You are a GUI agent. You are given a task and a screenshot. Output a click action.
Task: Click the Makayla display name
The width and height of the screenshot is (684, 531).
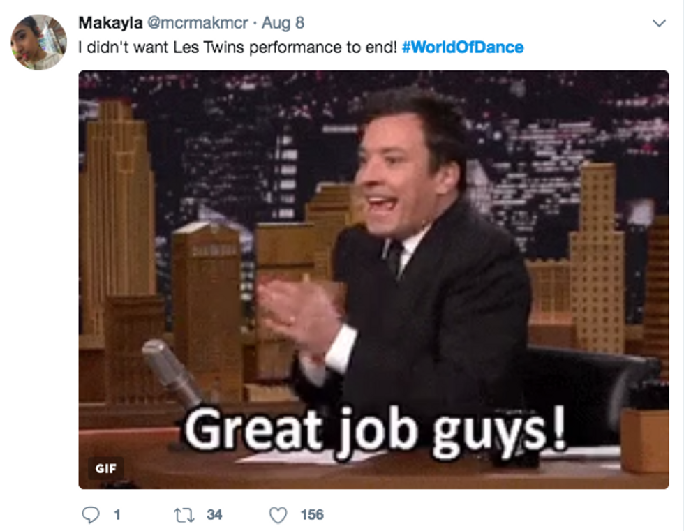110,22
